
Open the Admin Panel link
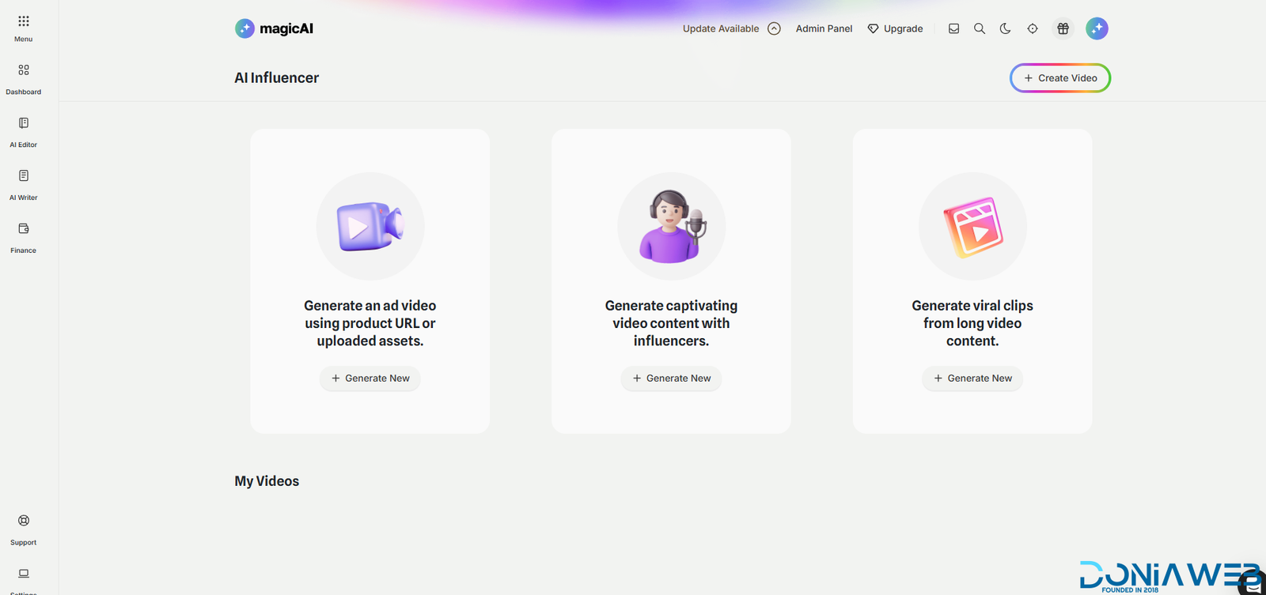824,28
